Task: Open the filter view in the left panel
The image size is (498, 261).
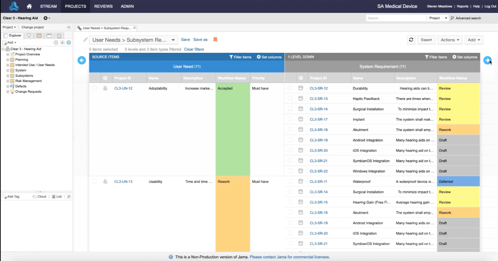Action: pyautogui.click(x=29, y=36)
